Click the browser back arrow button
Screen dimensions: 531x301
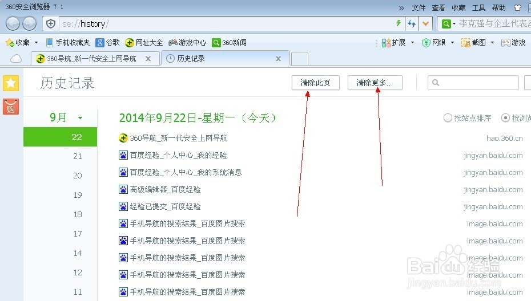tap(13, 24)
